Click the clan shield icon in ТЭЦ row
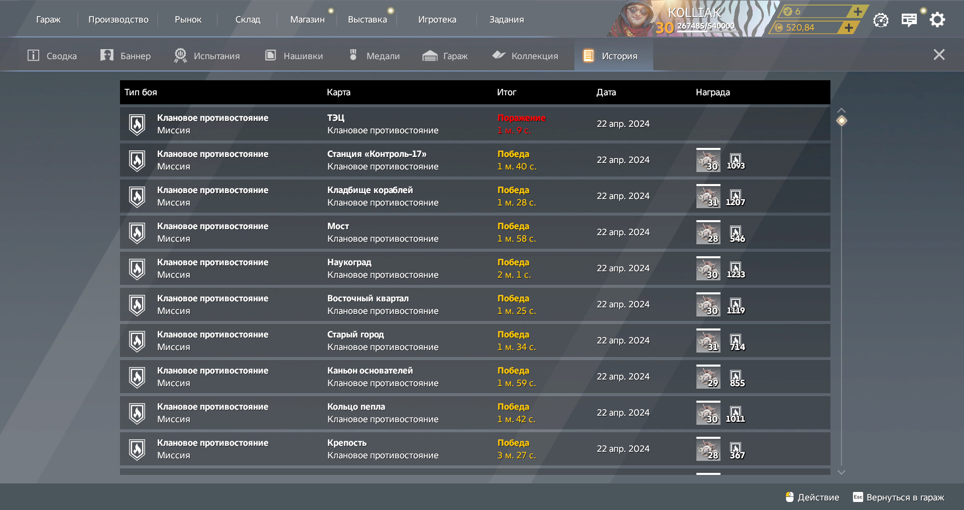Screen dimensions: 964x510 point(137,124)
